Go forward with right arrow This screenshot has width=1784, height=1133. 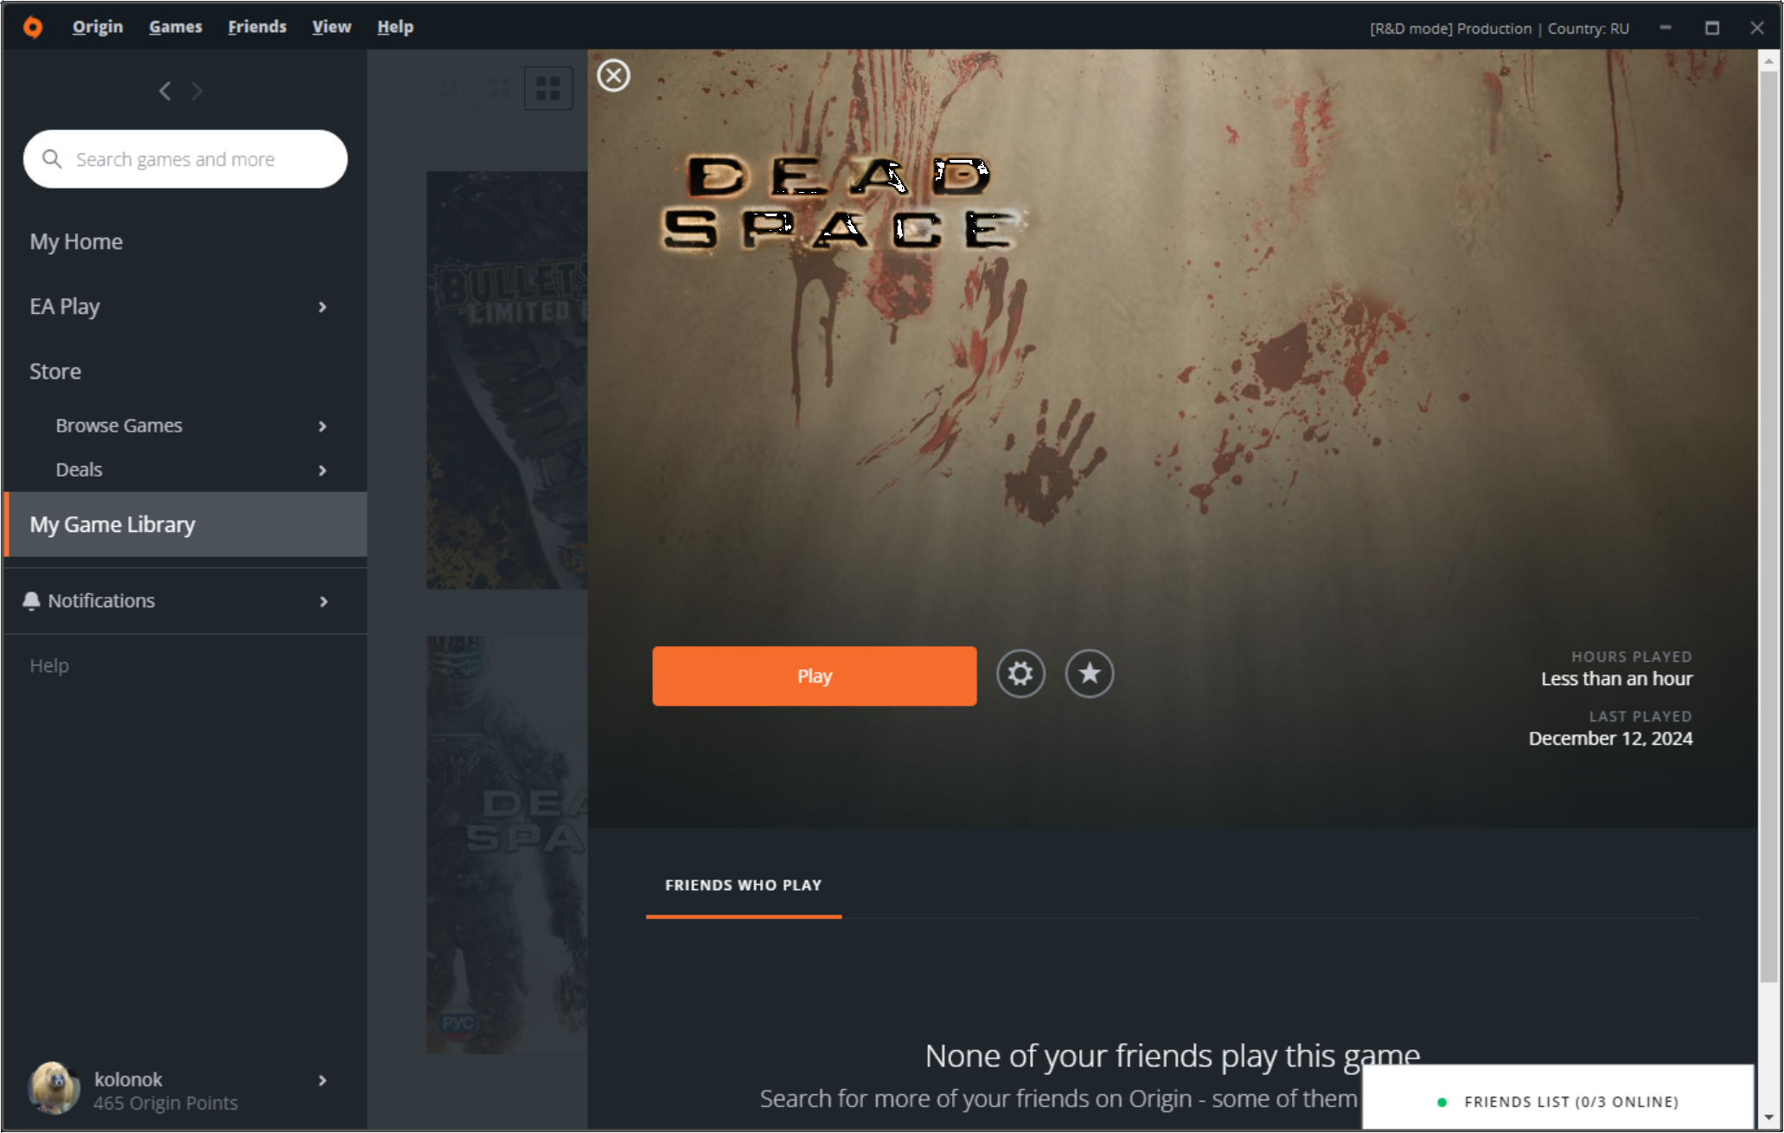click(x=197, y=91)
